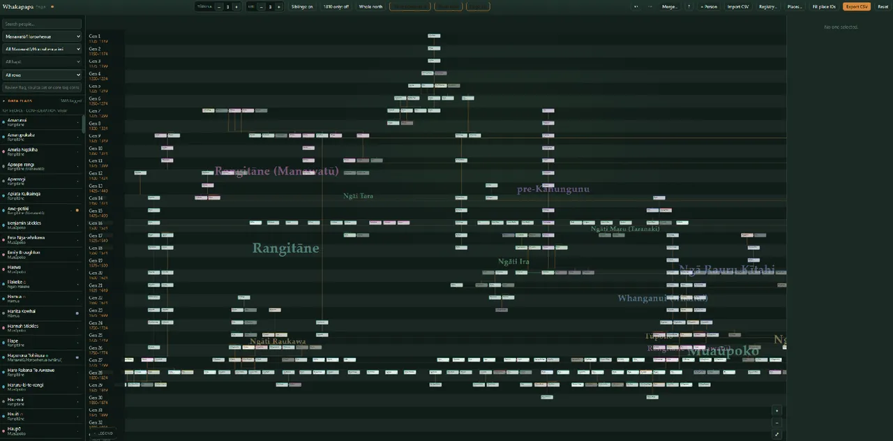Click the Whole north button
The image size is (893, 441).
pos(370,6)
